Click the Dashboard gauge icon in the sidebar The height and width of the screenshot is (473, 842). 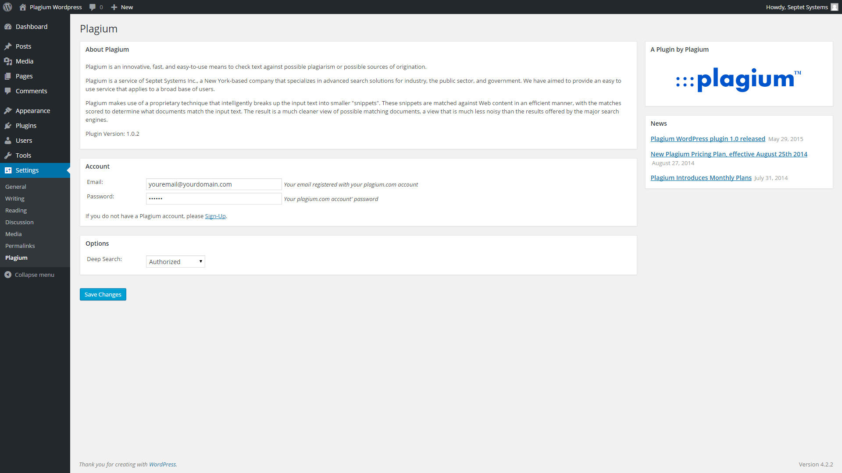pyautogui.click(x=8, y=27)
